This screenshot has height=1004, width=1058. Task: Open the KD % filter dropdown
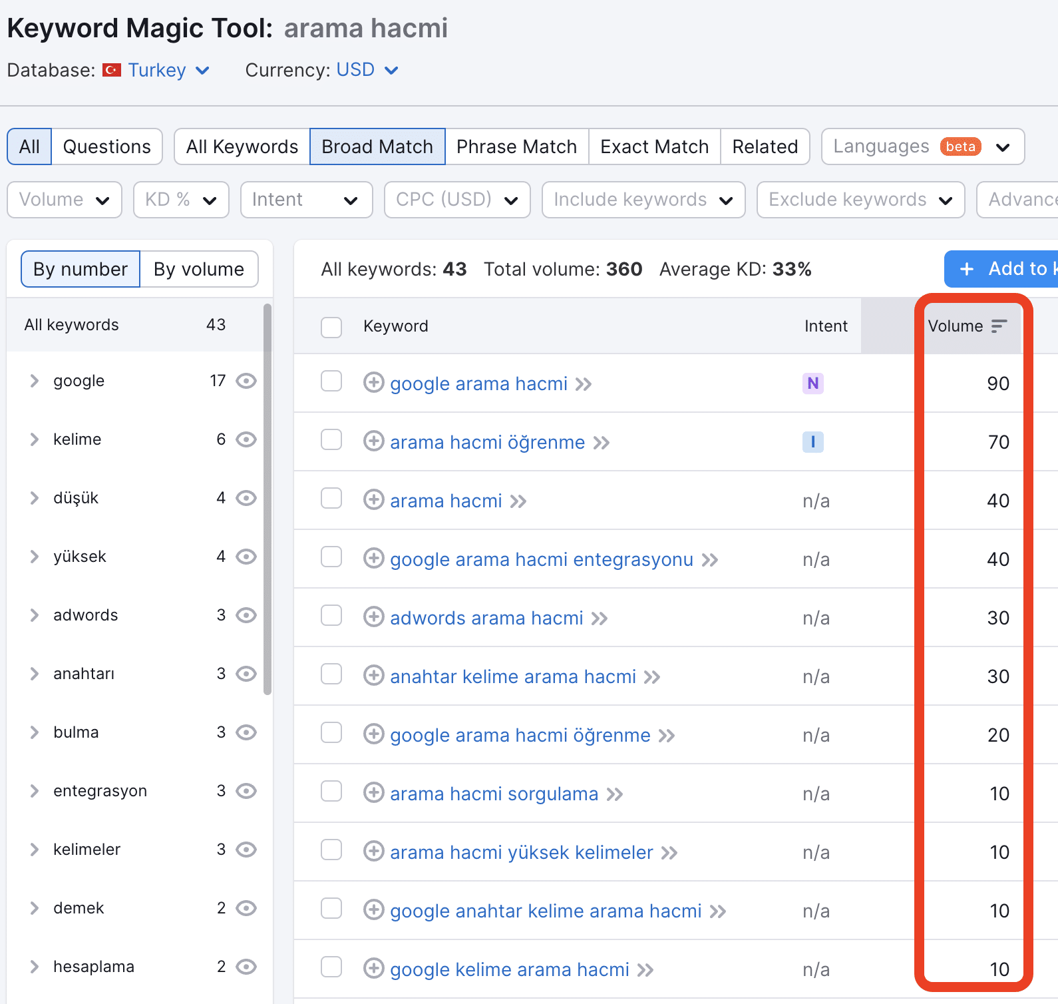pos(181,200)
